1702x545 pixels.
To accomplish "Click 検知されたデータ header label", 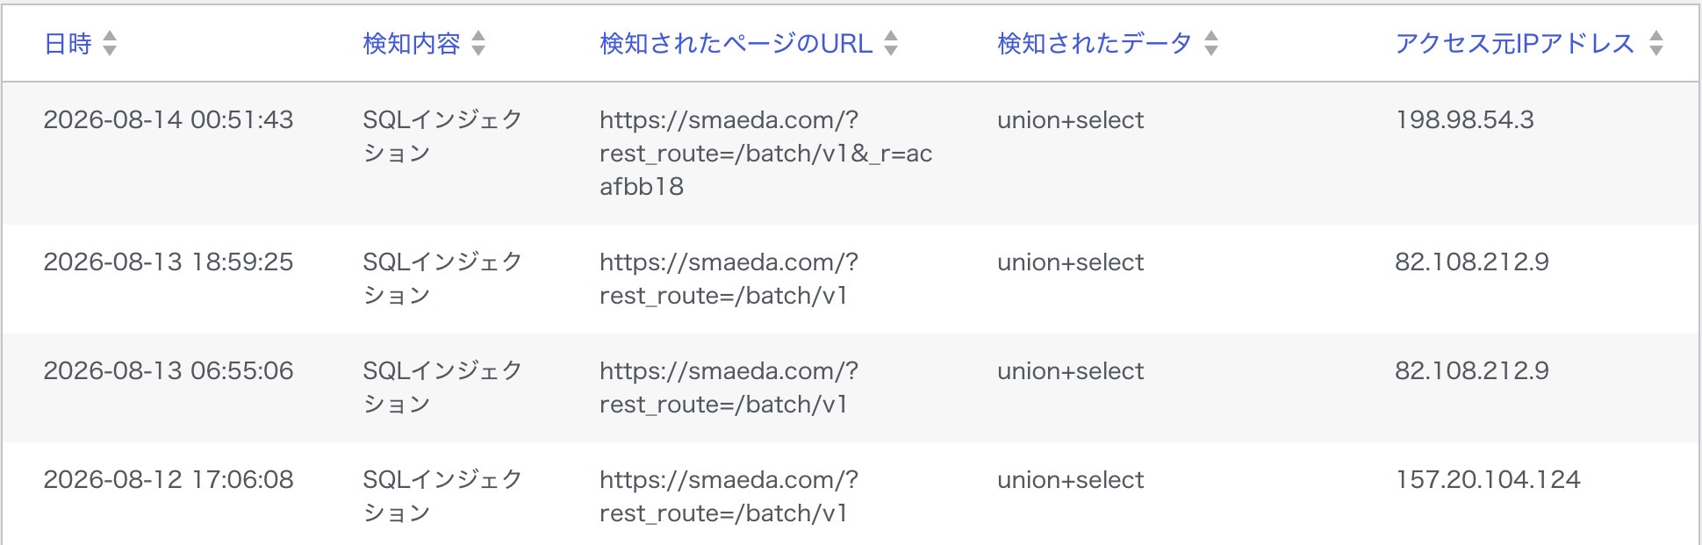I will [x=1095, y=43].
